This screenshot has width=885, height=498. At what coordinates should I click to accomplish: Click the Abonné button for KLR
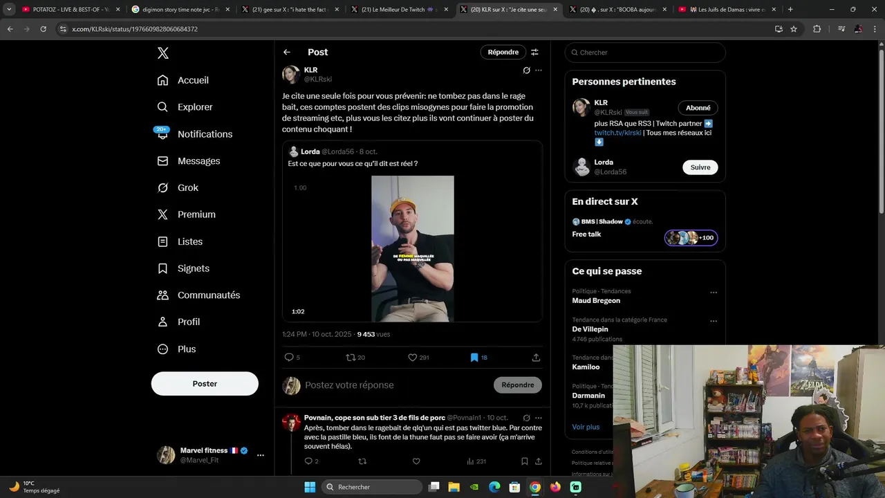click(698, 108)
